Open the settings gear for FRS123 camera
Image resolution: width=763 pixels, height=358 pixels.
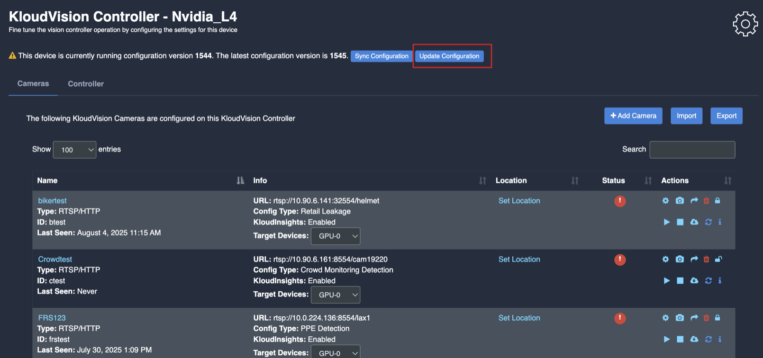[x=665, y=318]
